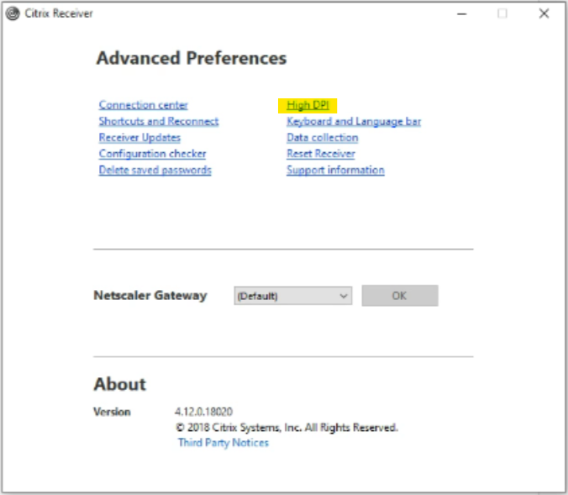
Task: Maximize the Citrix Receiver window
Action: [502, 13]
